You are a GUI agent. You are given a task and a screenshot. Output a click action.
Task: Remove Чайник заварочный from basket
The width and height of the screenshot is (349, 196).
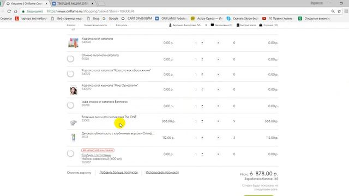tap(218, 154)
